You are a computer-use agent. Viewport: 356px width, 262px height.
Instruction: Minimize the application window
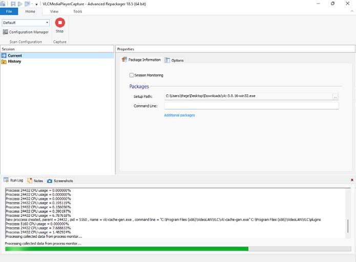(x=318, y=4)
